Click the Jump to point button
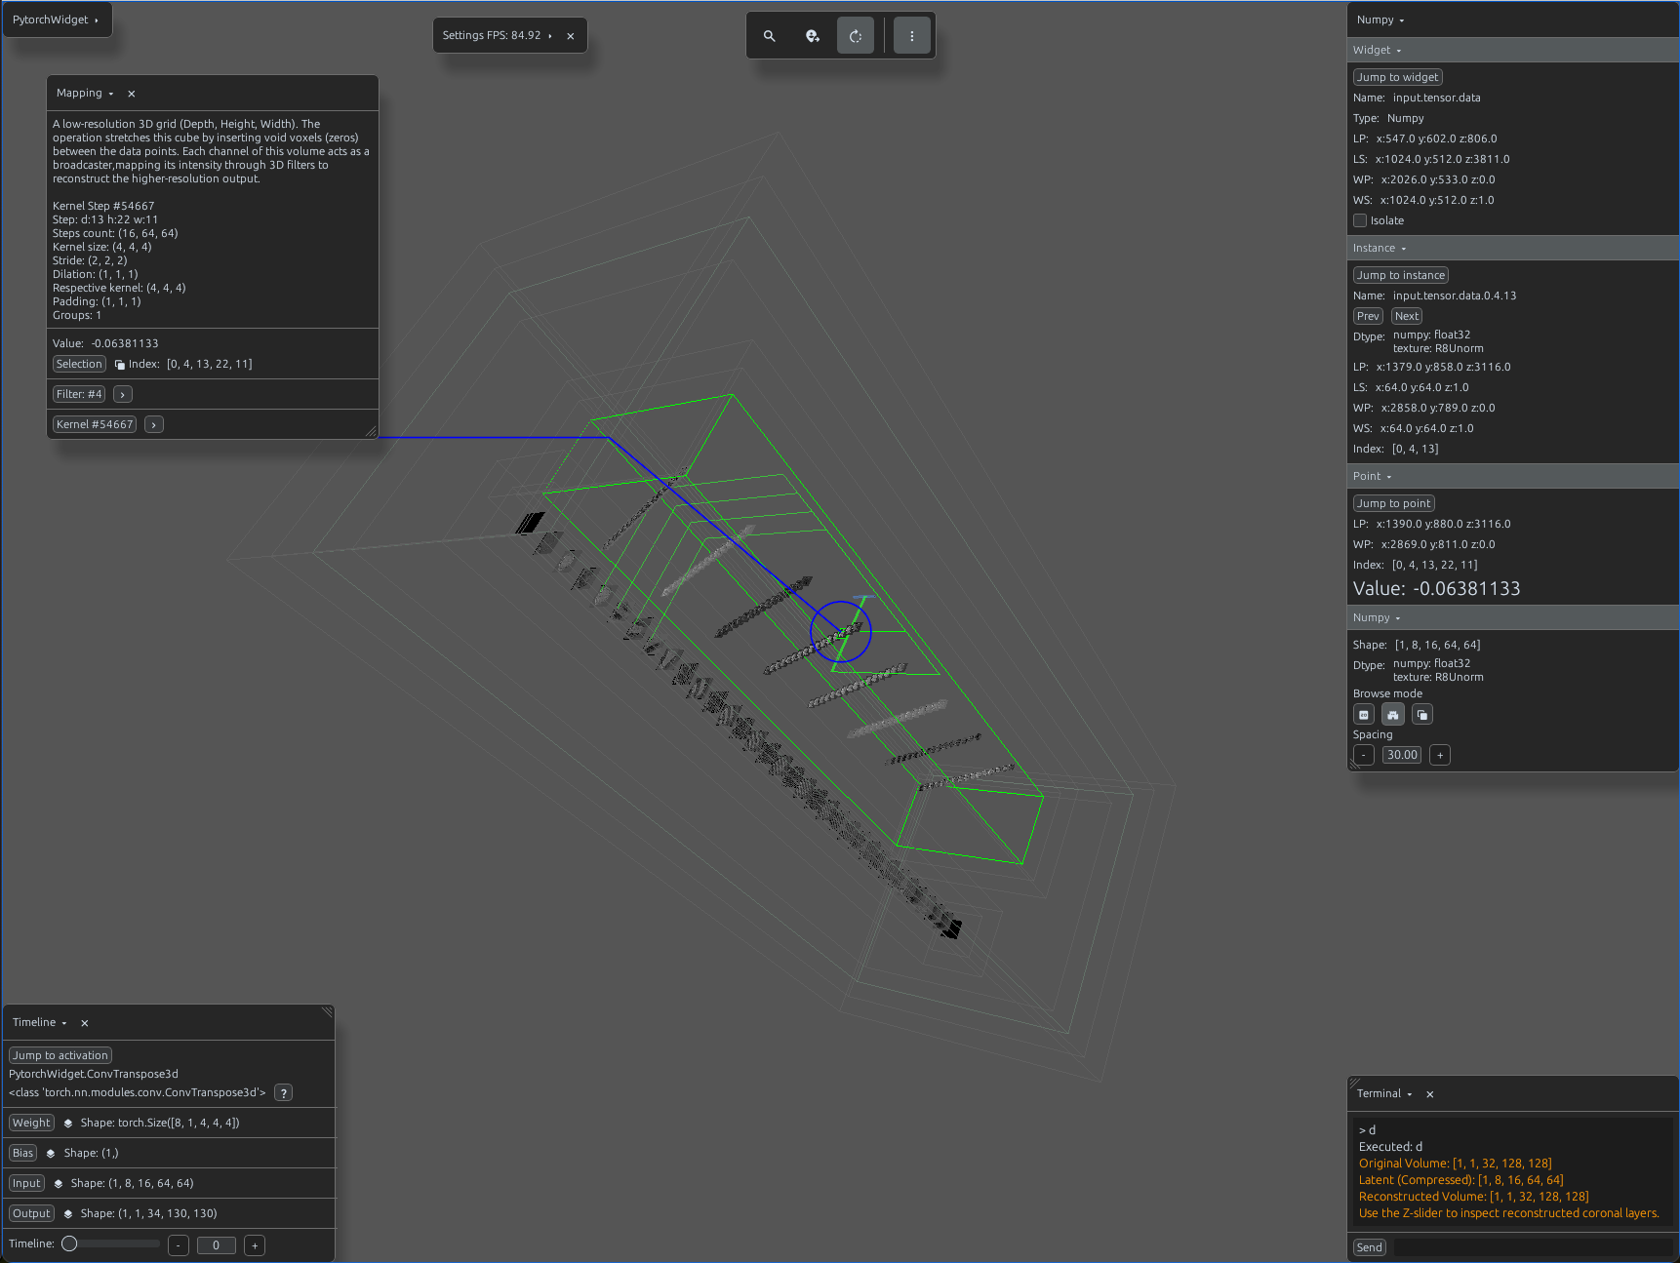 click(1394, 503)
